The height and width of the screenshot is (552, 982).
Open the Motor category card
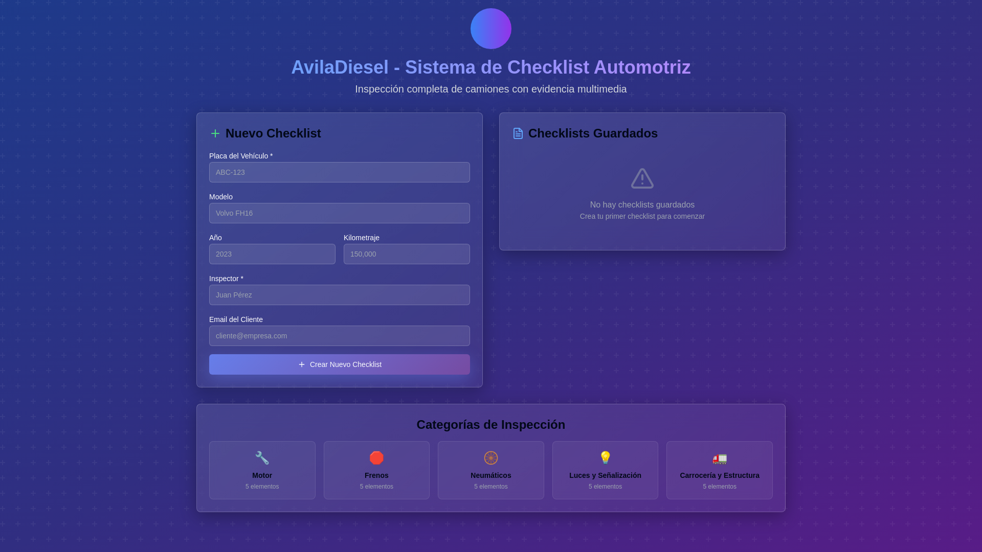click(x=262, y=470)
